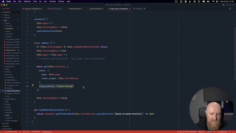236x133 pixels.
Task: Click the git branch status bar item
Action: (x=11, y=132)
